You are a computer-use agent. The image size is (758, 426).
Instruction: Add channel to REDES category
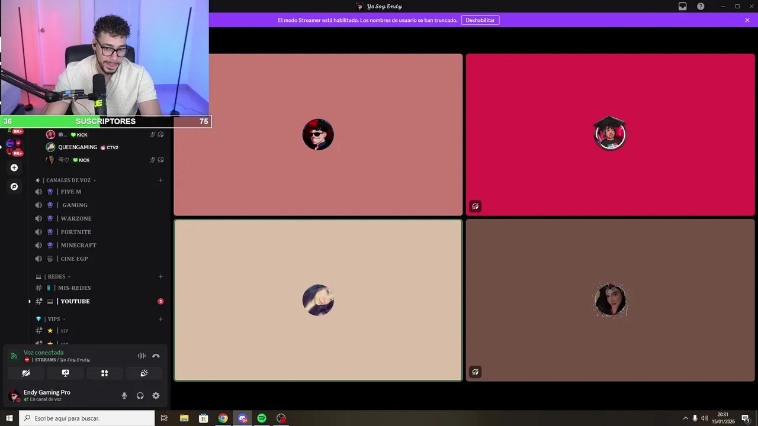pos(160,276)
